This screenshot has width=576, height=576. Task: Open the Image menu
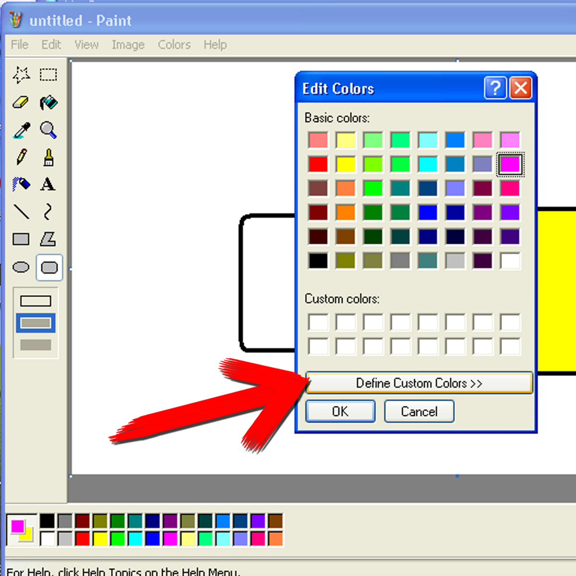128,44
